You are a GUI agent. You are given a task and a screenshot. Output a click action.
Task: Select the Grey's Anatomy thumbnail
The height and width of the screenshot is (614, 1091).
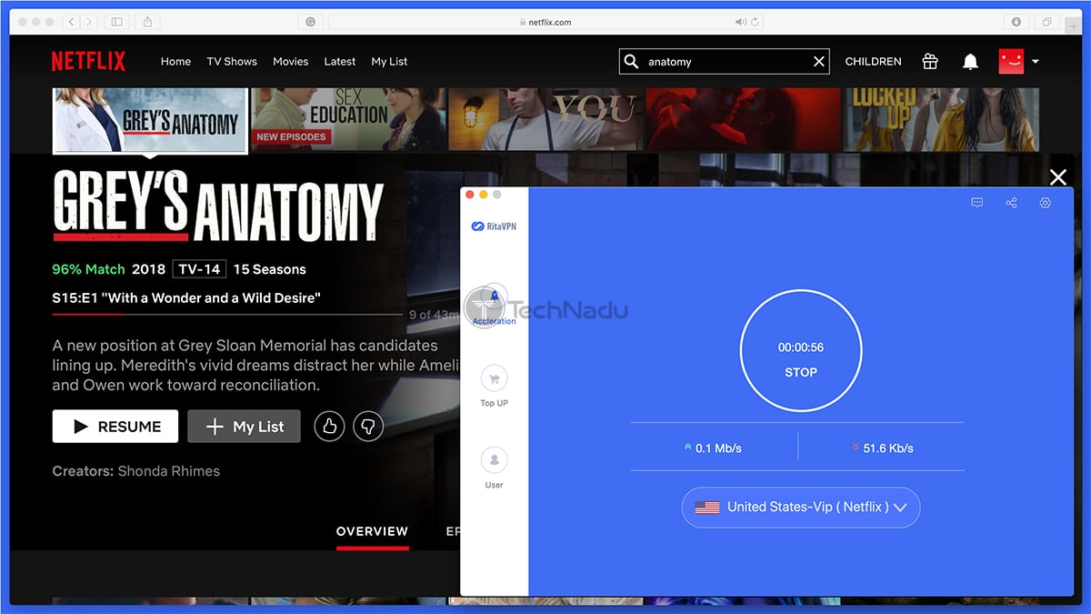coord(150,120)
